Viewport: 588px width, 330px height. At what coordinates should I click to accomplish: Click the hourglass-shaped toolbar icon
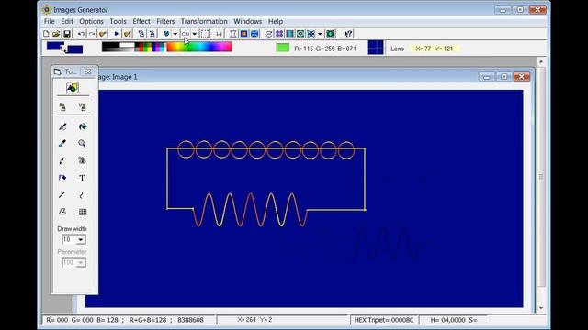232,34
